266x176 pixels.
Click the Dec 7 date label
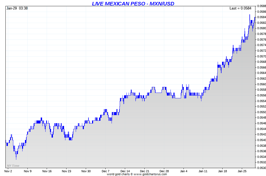click(x=106, y=171)
